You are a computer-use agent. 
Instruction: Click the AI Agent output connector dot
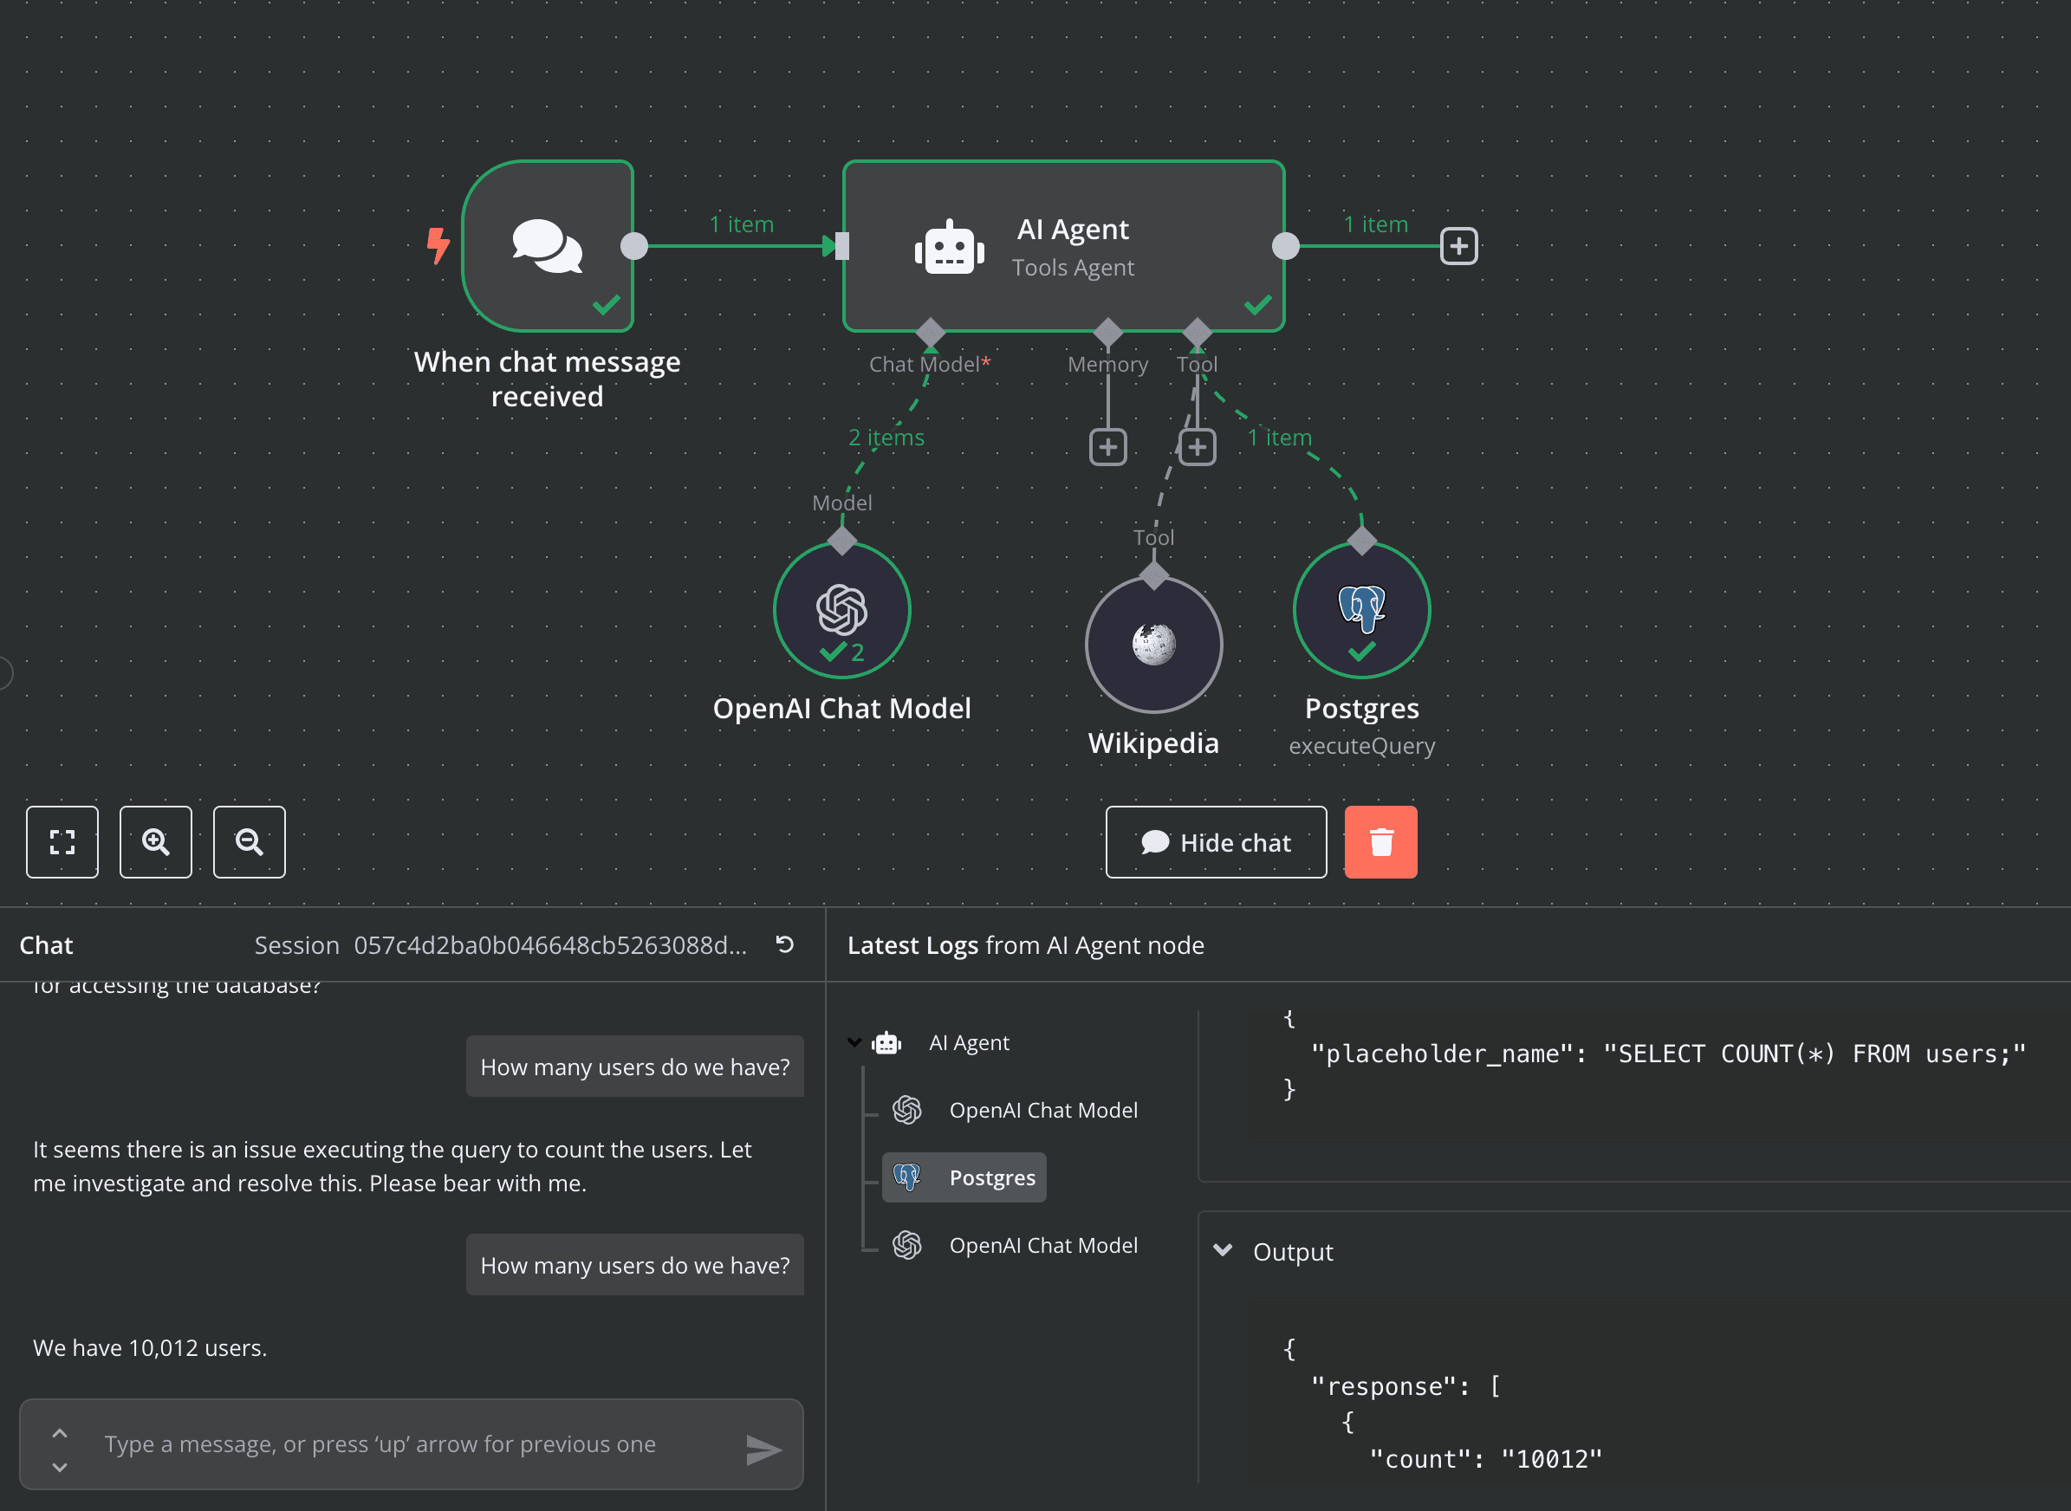1285,246
